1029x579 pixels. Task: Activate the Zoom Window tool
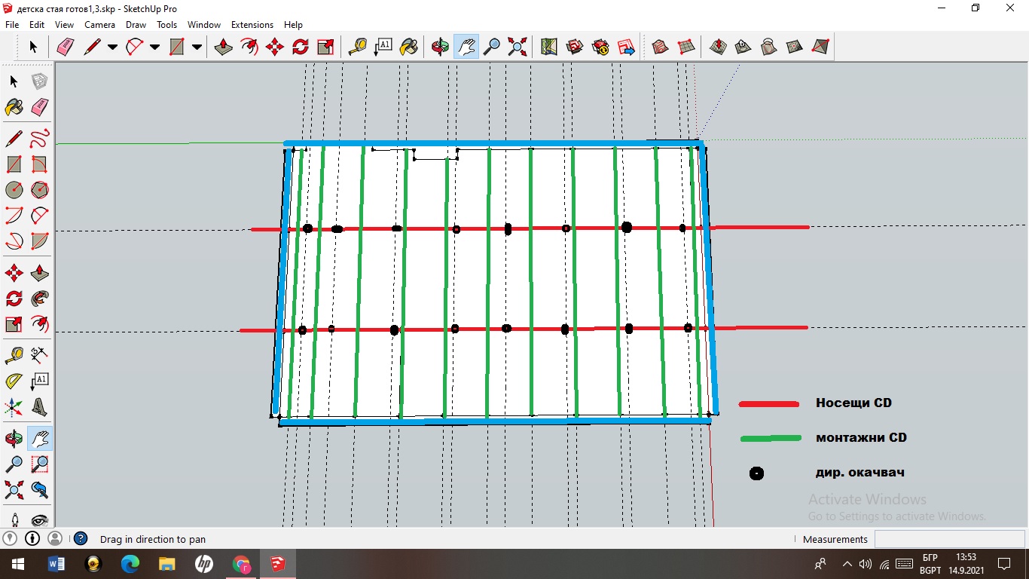tap(40, 464)
